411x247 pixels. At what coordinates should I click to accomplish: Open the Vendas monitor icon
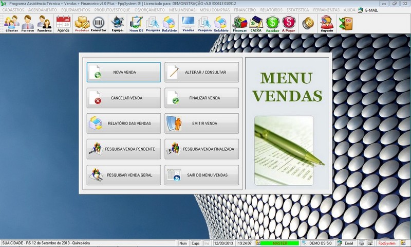click(x=188, y=24)
